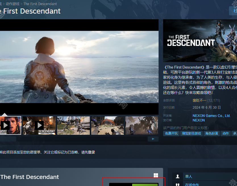Click the release date 2024 年 6 月 30 日
Image resolution: width=237 pixels, height=186 pixels.
click(x=207, y=107)
